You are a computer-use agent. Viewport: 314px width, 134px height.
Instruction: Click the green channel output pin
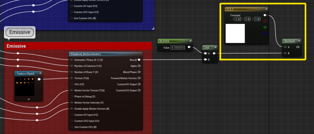pos(265,27)
